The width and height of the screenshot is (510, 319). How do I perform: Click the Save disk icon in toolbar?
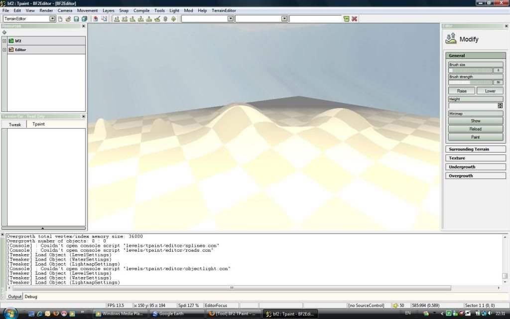click(x=76, y=19)
